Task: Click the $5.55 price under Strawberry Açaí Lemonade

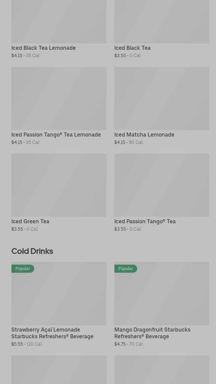Action: pos(17,344)
